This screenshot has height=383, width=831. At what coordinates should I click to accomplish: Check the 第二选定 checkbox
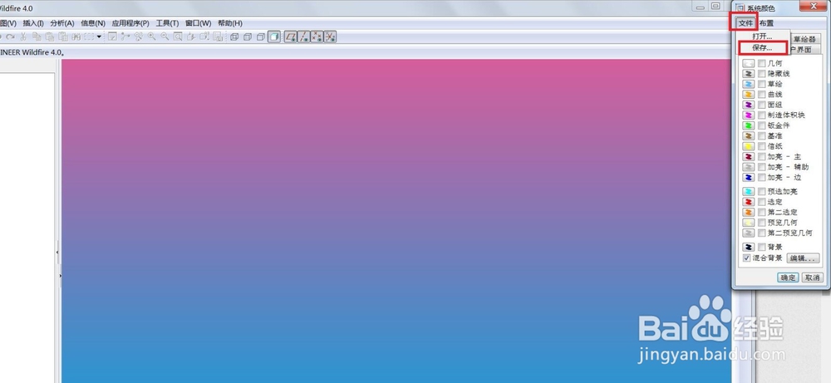(761, 212)
